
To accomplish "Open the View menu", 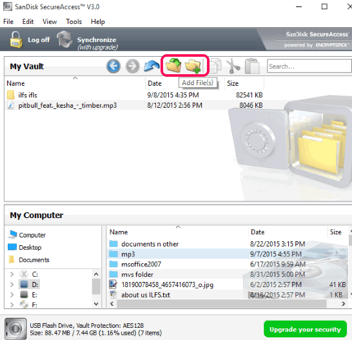I will pyautogui.click(x=50, y=21).
